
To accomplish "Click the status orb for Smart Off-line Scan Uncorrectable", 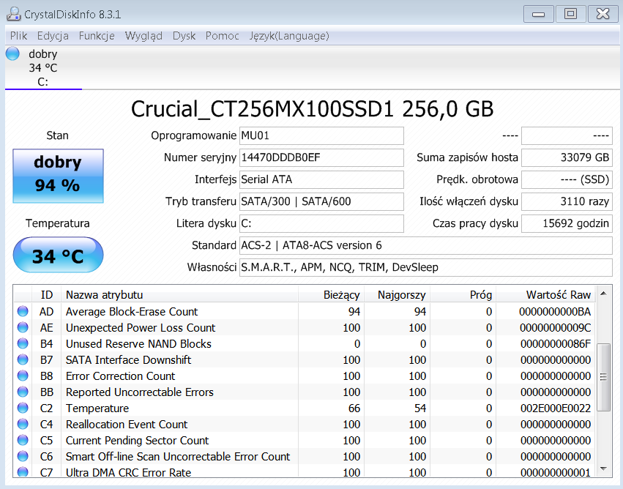I will [x=23, y=456].
